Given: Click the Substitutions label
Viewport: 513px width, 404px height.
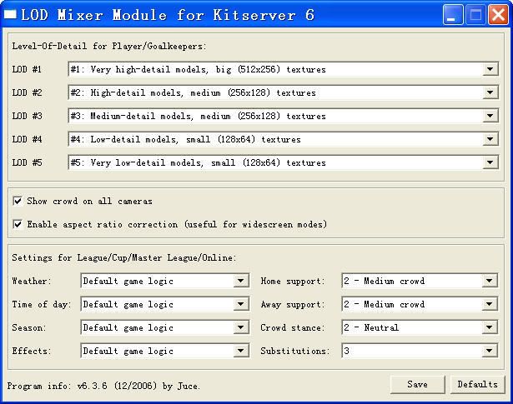Looking at the screenshot, I should tap(294, 351).
